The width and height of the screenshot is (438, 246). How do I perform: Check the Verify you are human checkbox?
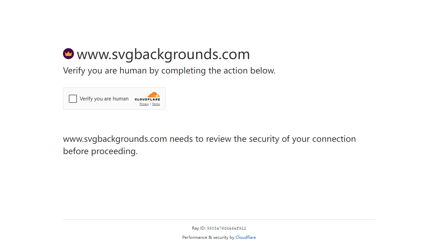73,99
